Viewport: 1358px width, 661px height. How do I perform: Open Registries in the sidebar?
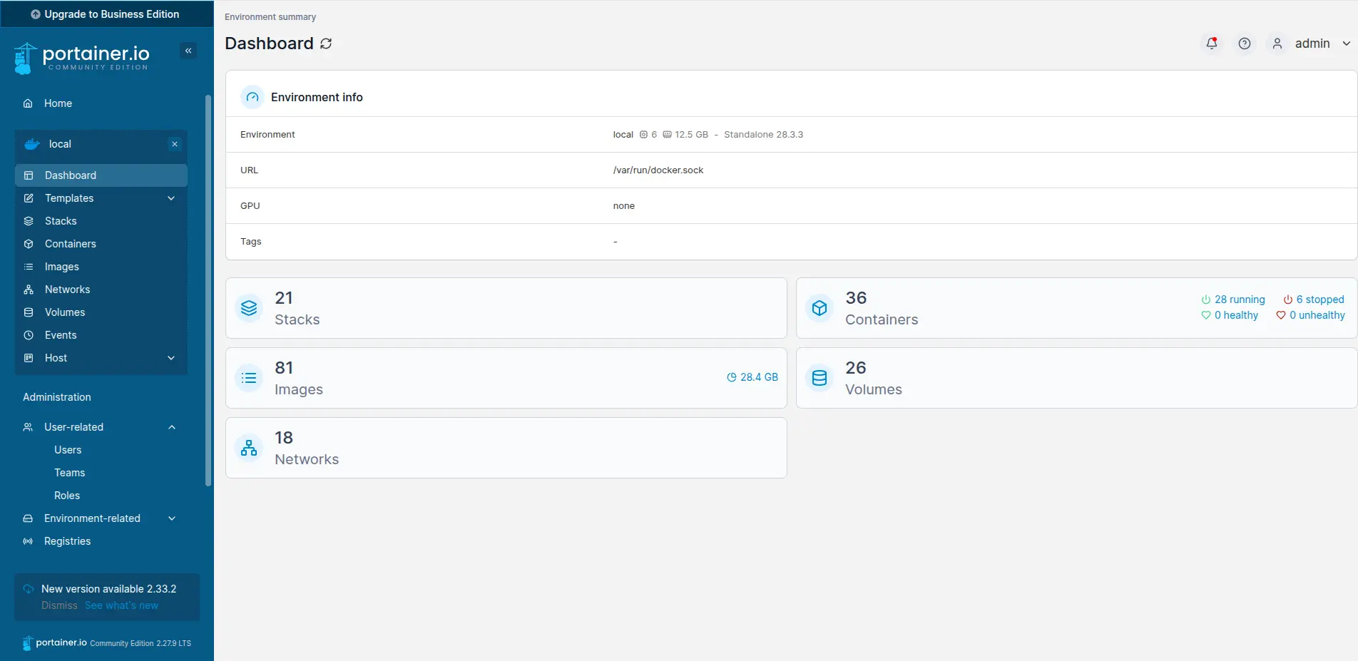(67, 541)
